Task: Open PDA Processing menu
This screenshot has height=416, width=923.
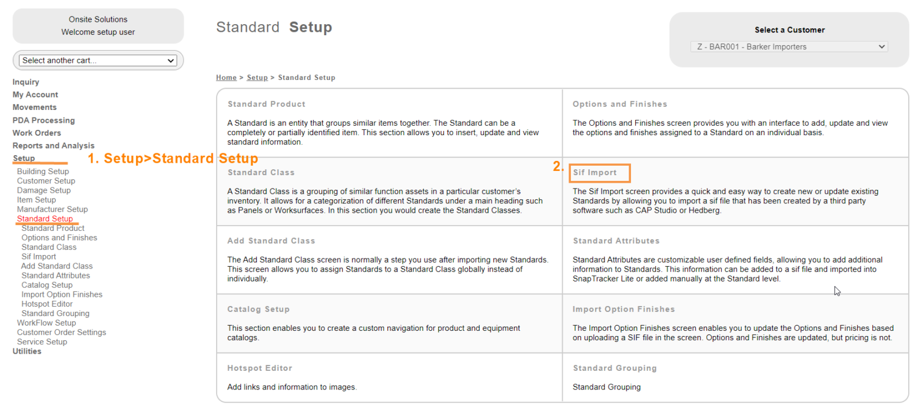Action: click(44, 120)
